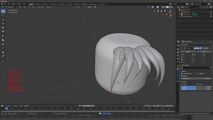The image size is (213, 120).
Task: Open the Add Modifier dropdown
Action: (x=196, y=45)
